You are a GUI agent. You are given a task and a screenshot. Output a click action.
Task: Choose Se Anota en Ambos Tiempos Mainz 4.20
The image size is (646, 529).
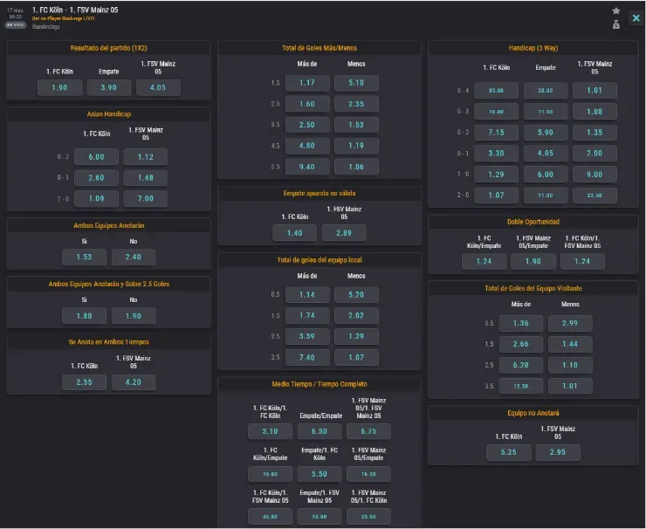tap(134, 381)
